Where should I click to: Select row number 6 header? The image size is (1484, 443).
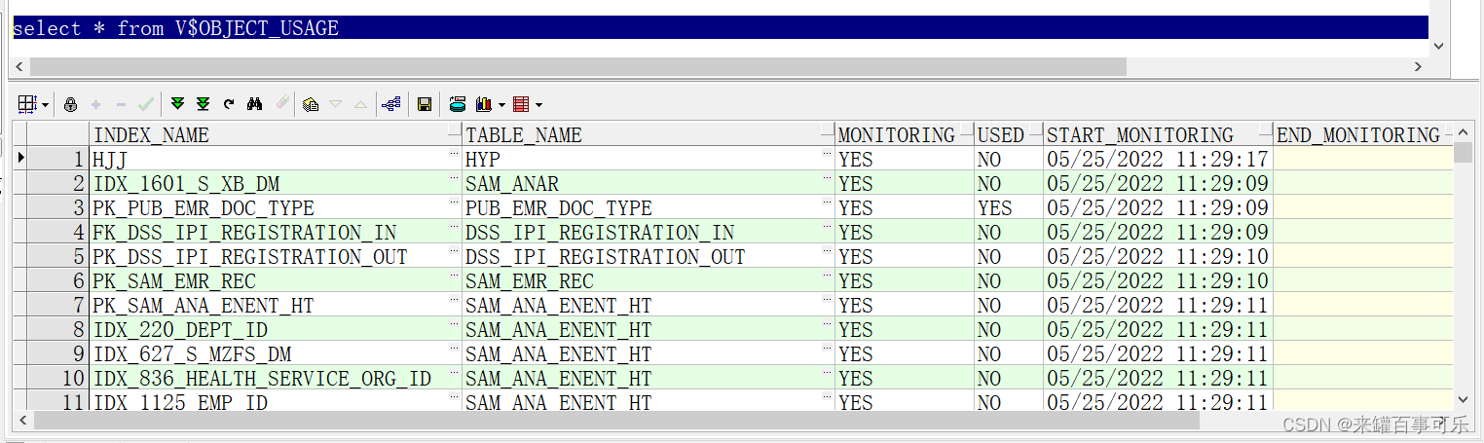pyautogui.click(x=57, y=280)
